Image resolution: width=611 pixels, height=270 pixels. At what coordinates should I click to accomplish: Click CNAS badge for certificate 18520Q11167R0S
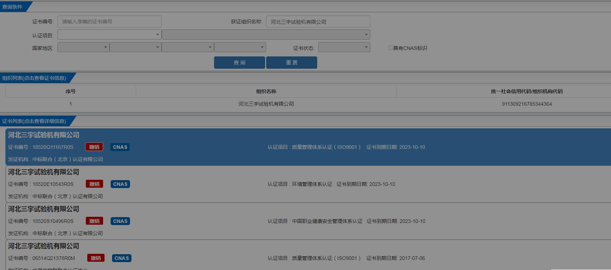(x=120, y=147)
